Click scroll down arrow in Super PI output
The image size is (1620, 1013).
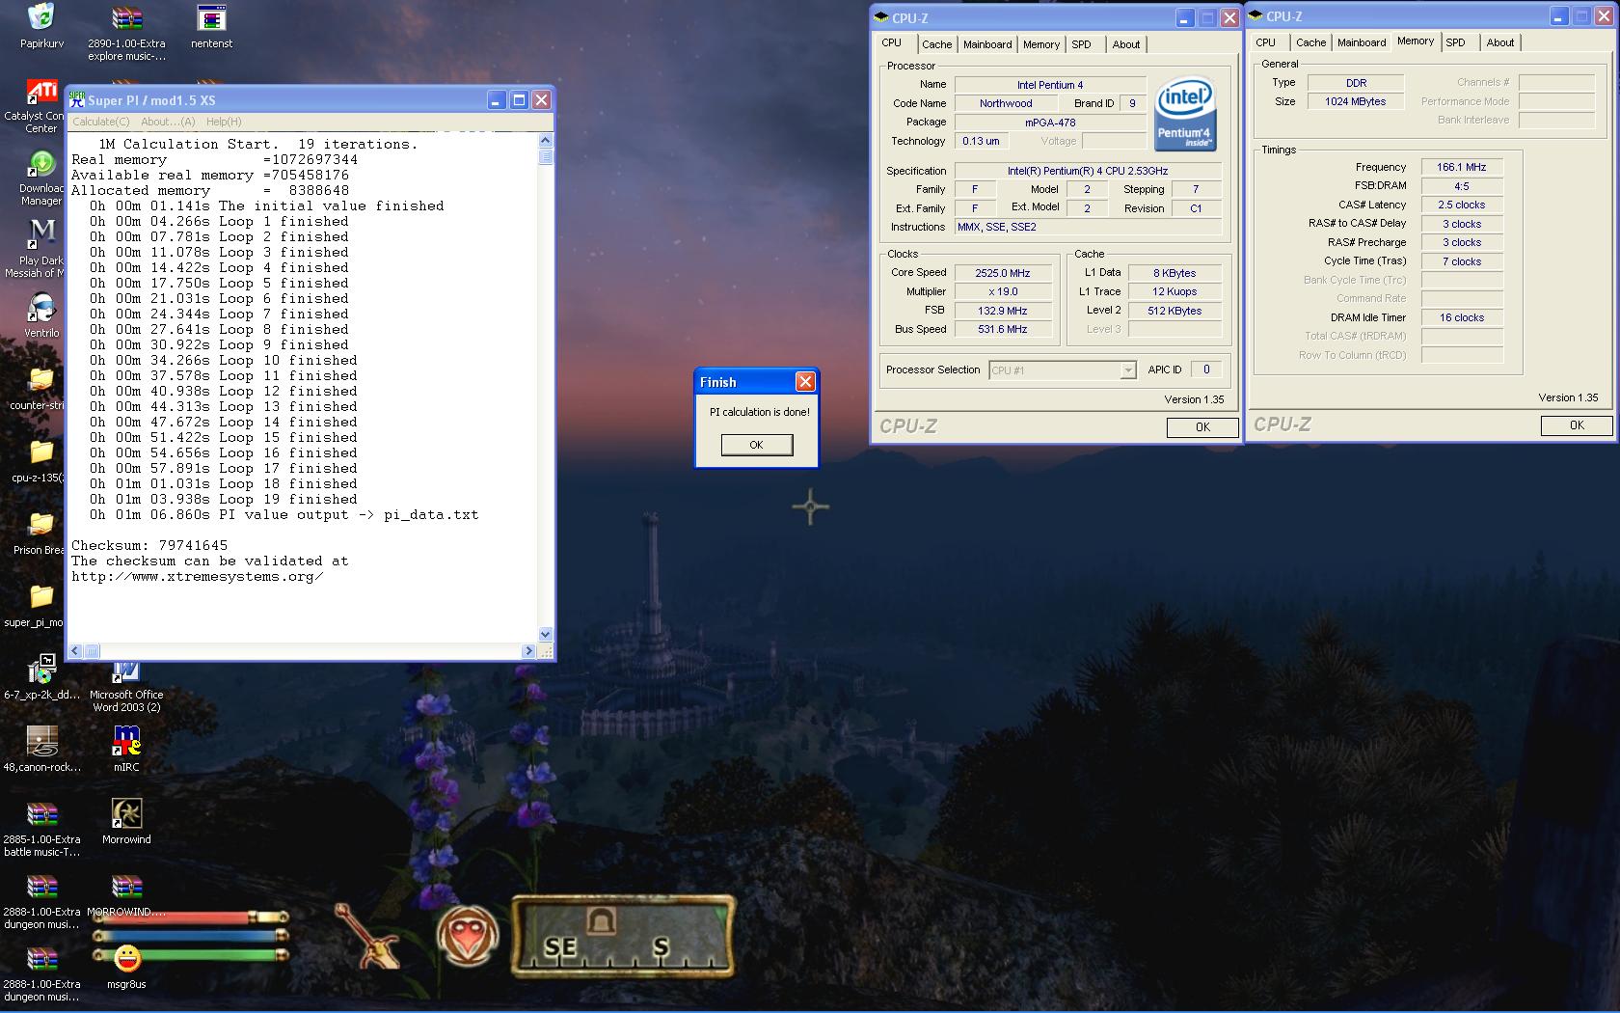point(546,635)
